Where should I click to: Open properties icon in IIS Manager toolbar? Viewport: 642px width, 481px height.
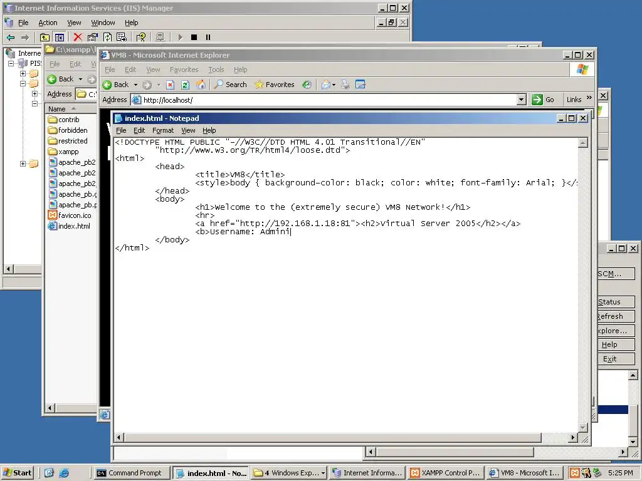click(93, 37)
